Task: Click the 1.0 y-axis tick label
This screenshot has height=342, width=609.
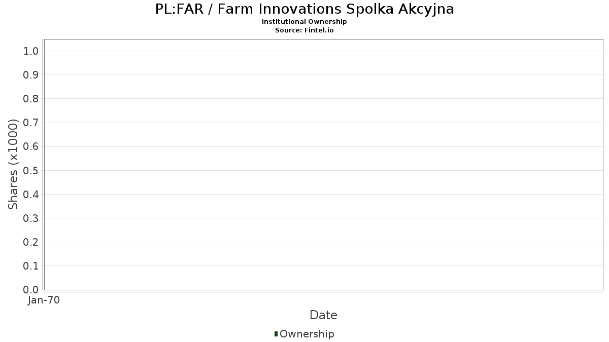Action: point(31,51)
